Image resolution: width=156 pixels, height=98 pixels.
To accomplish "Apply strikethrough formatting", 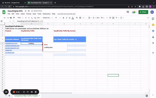I will (x=69, y=18).
